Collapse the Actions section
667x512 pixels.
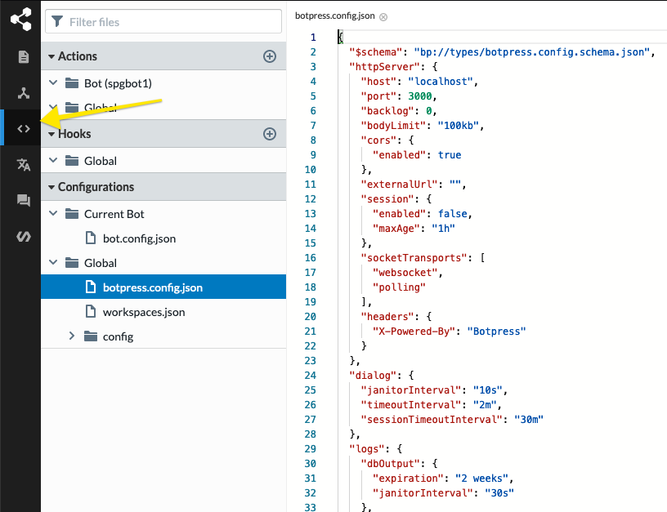tap(53, 56)
